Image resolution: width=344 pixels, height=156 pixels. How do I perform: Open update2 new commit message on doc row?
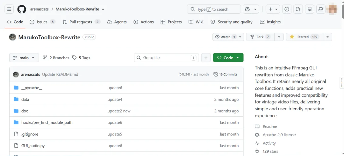coord(119,111)
